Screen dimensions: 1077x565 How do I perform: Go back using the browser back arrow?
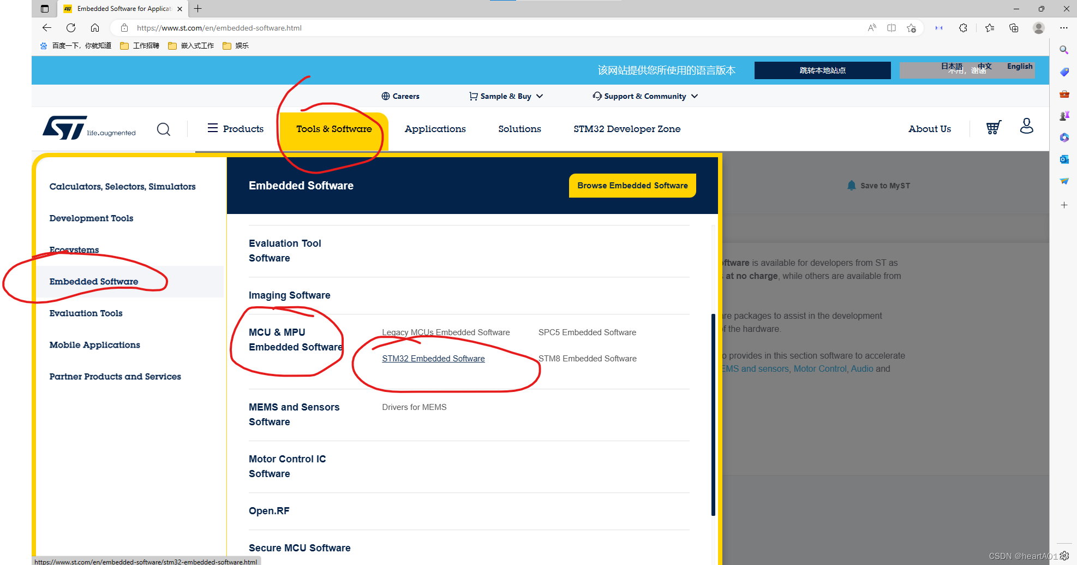coord(47,28)
